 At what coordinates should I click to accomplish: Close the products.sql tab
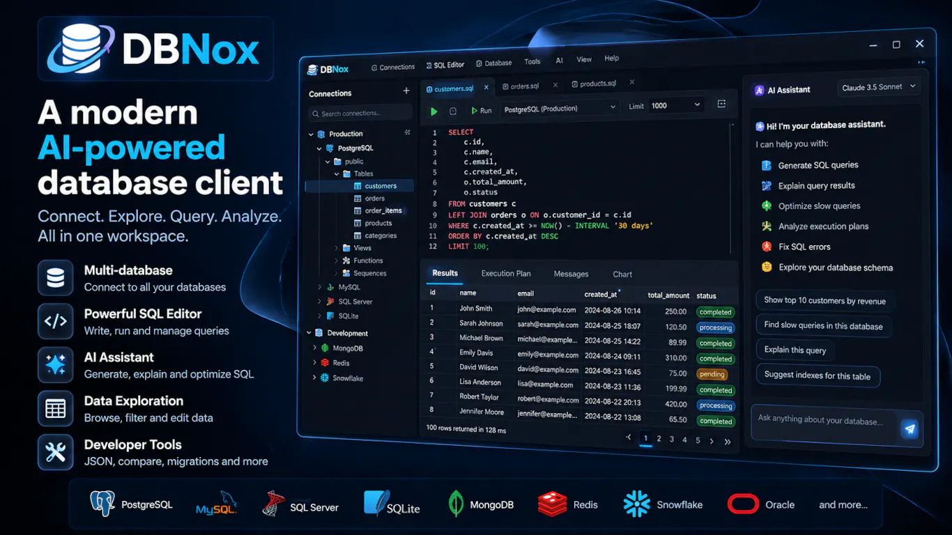632,82
